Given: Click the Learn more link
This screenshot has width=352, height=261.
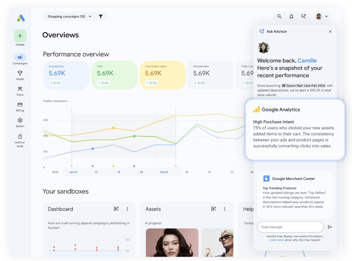Looking at the screenshot, I should click(x=276, y=240).
